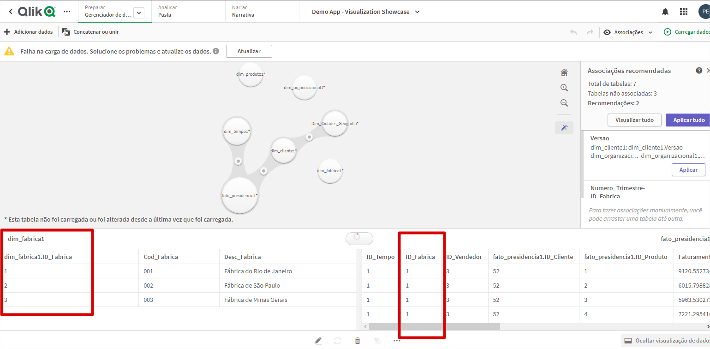Click association node between dim_cliente1 and Dim_Cidades_Geografia
The height and width of the screenshot is (349, 710).
(310, 137)
